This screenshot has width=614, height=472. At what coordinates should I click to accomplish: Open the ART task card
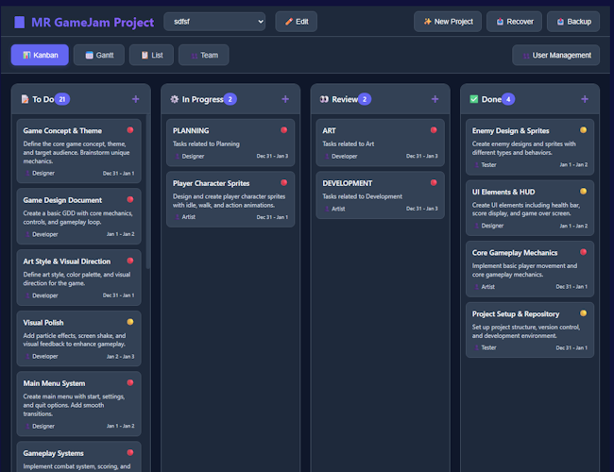point(381,143)
